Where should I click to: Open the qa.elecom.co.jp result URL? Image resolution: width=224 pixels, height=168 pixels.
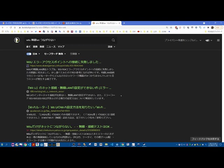coord(50,111)
